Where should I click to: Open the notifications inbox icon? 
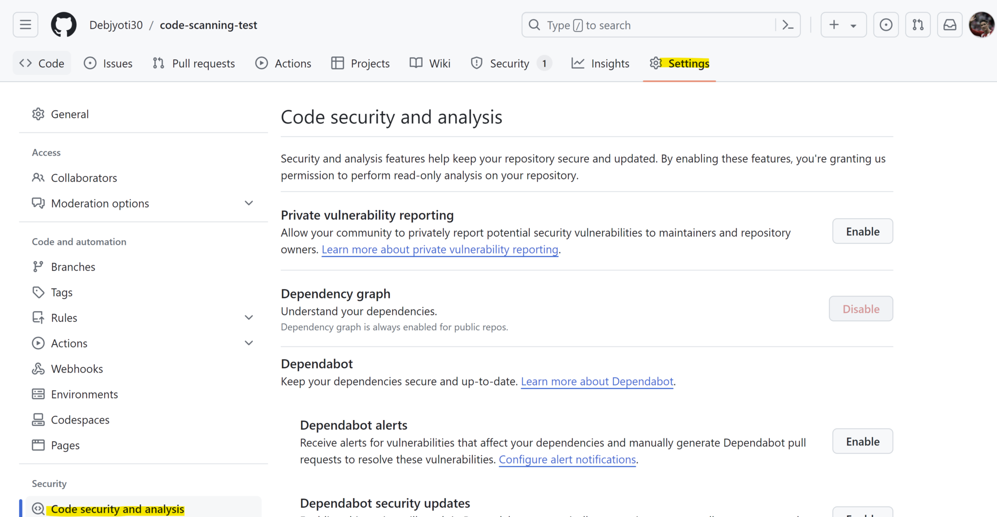pyautogui.click(x=949, y=25)
